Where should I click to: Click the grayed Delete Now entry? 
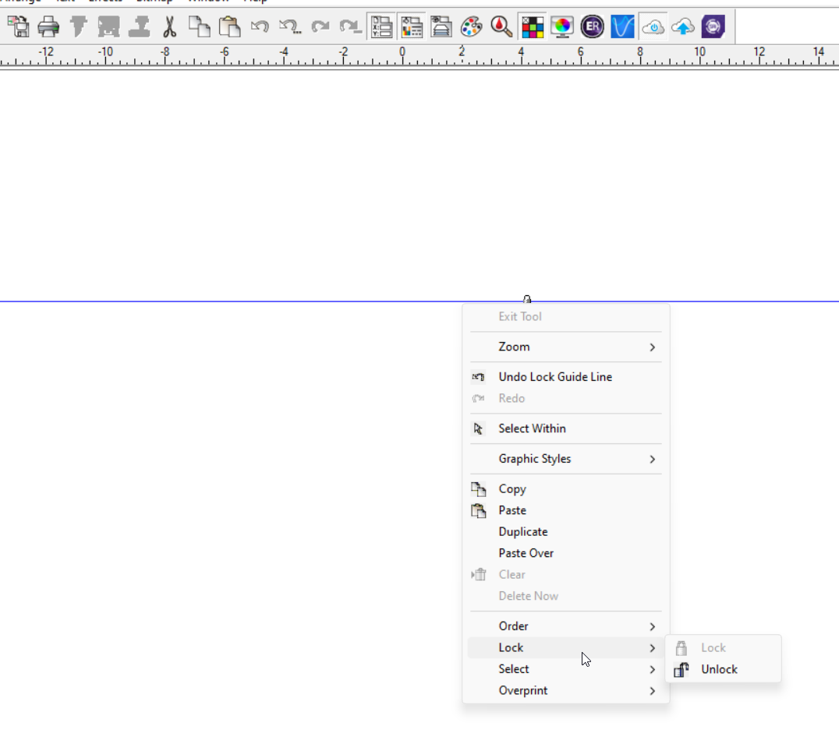click(566, 596)
